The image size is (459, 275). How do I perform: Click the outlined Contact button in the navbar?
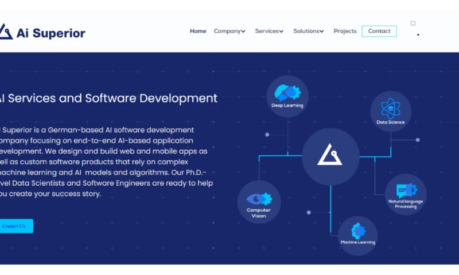click(x=379, y=32)
